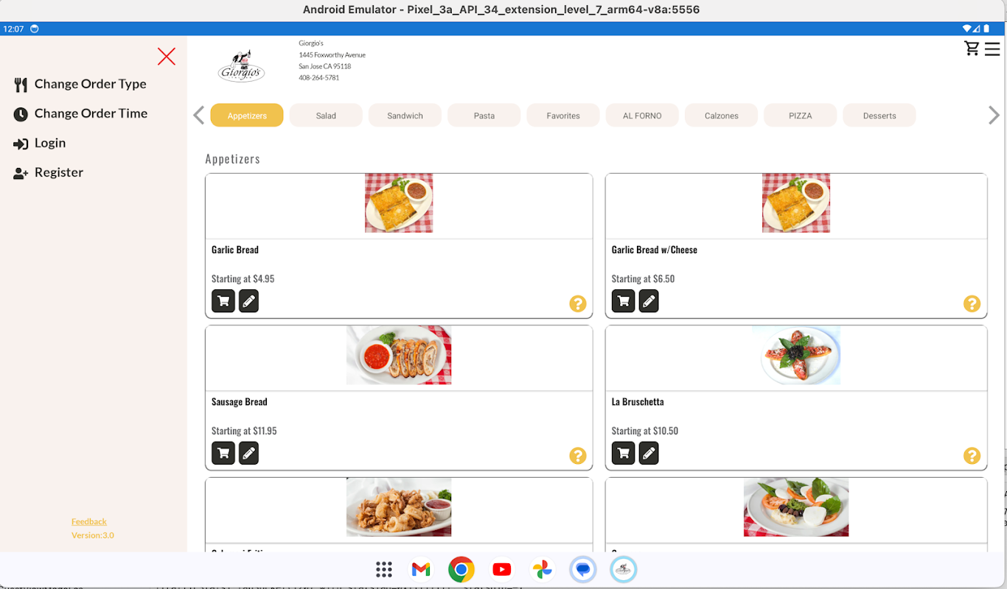This screenshot has width=1007, height=589.
Task: Open the app drawer grid icon
Action: tap(383, 569)
